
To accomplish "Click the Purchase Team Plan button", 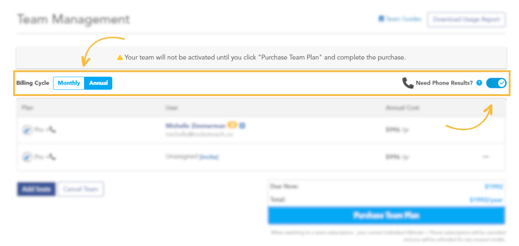I will 386,215.
